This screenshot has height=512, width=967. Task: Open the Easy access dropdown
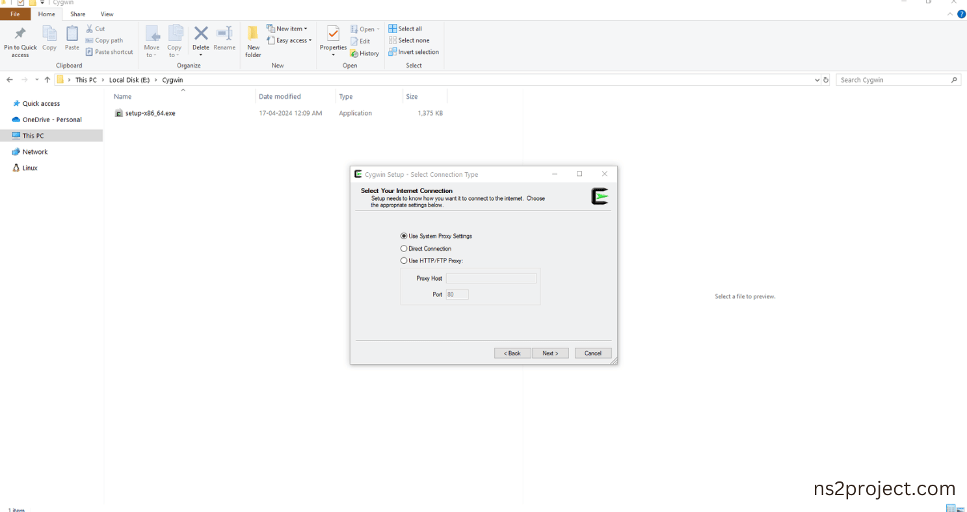click(x=289, y=40)
